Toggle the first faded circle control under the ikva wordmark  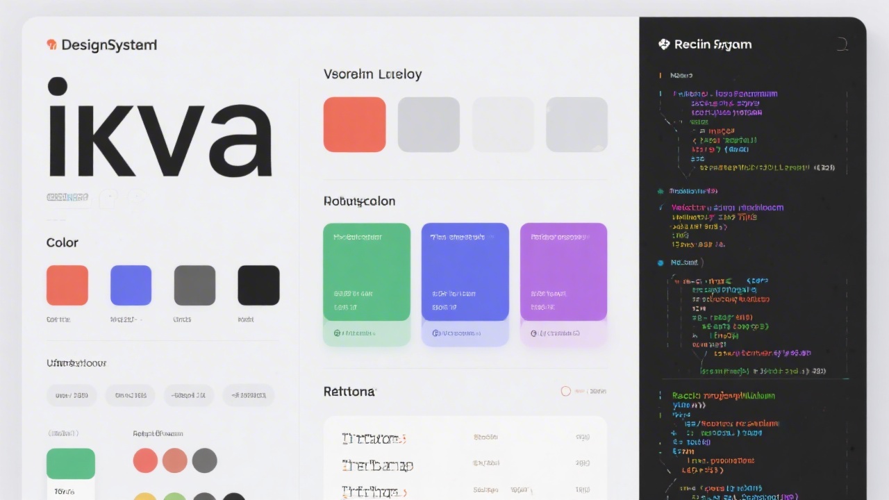click(x=108, y=198)
